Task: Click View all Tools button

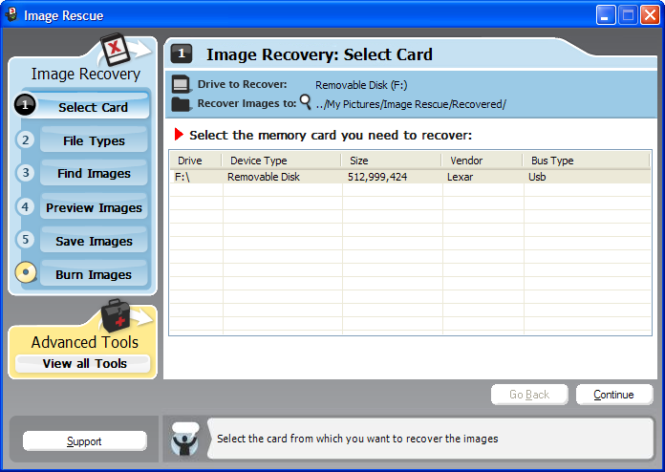Action: coord(83,363)
